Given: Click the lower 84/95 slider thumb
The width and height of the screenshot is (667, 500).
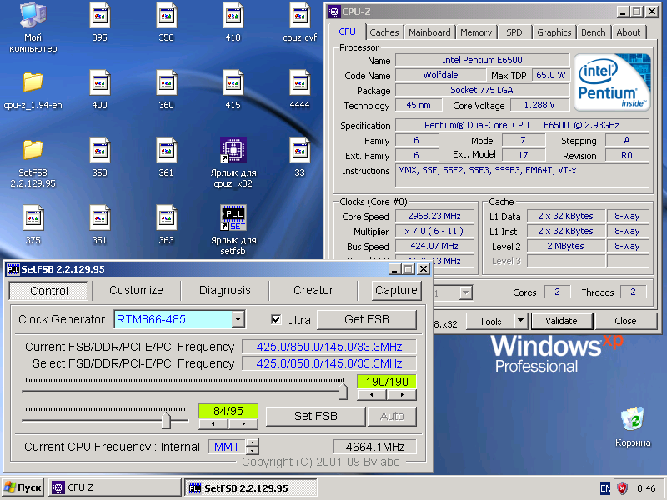Looking at the screenshot, I should (166, 420).
